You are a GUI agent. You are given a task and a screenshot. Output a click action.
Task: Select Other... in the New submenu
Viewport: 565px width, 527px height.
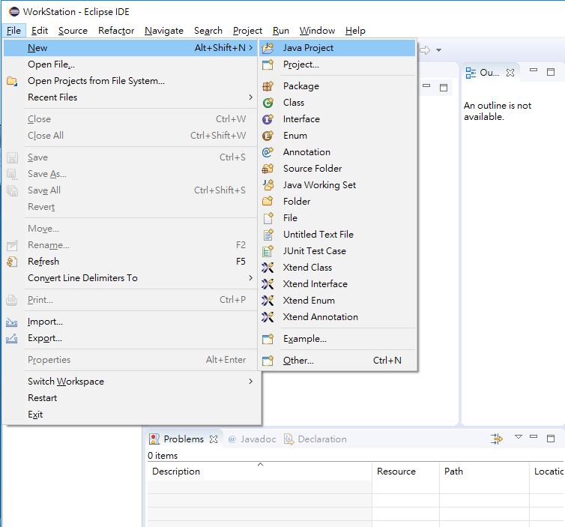(298, 361)
